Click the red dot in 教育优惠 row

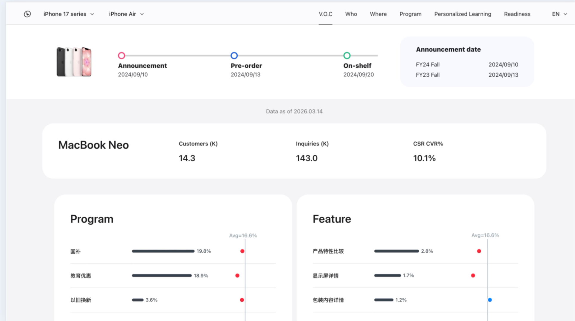tap(237, 276)
